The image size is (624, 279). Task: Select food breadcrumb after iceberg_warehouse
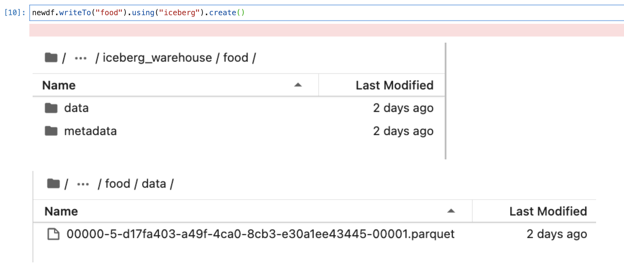[x=236, y=58]
